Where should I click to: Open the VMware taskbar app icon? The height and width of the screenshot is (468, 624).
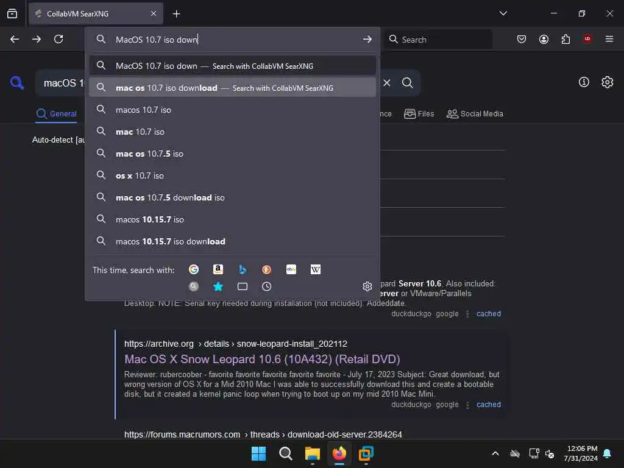tap(366, 453)
